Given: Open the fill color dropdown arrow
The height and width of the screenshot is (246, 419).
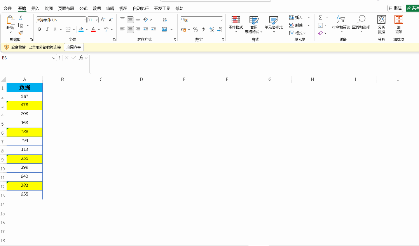Looking at the screenshot, I should click(x=87, y=29).
